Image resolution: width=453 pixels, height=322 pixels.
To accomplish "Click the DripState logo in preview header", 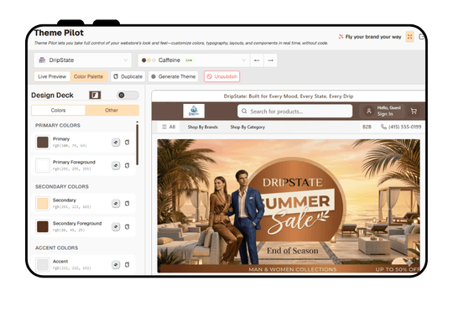I will point(194,111).
